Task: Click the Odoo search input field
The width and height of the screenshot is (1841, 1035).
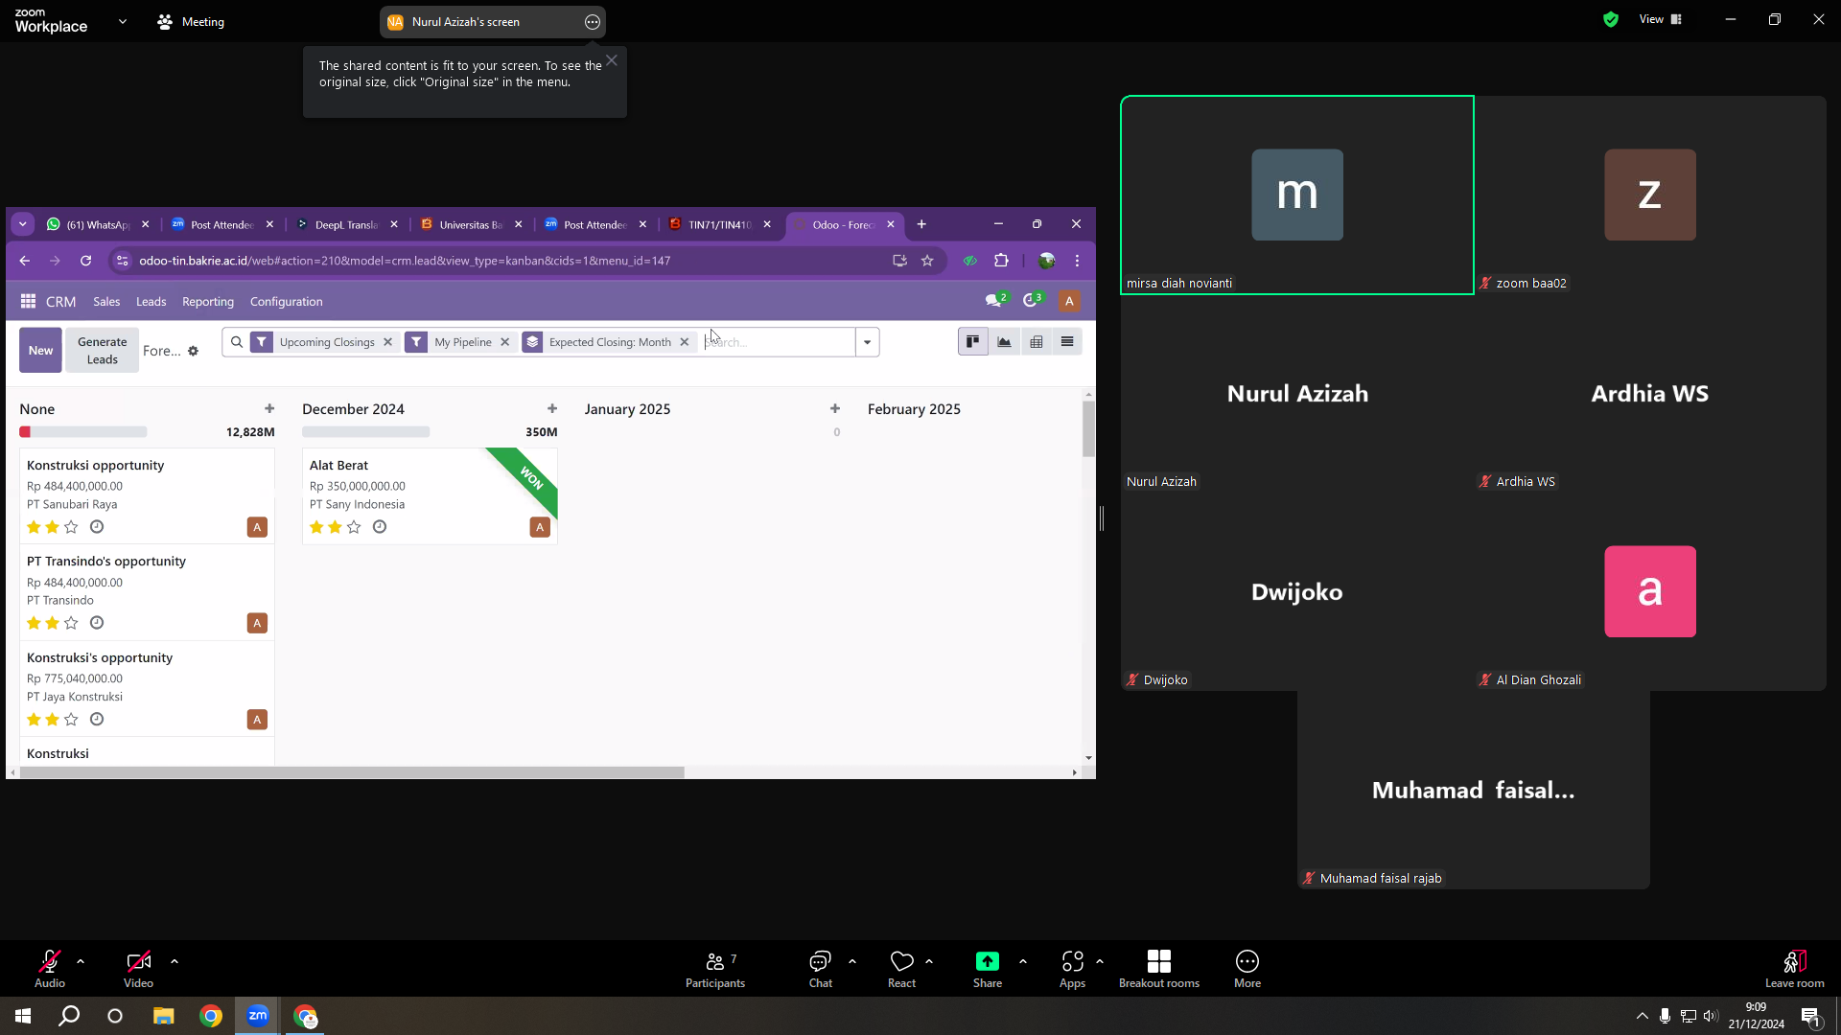Action: click(x=777, y=342)
